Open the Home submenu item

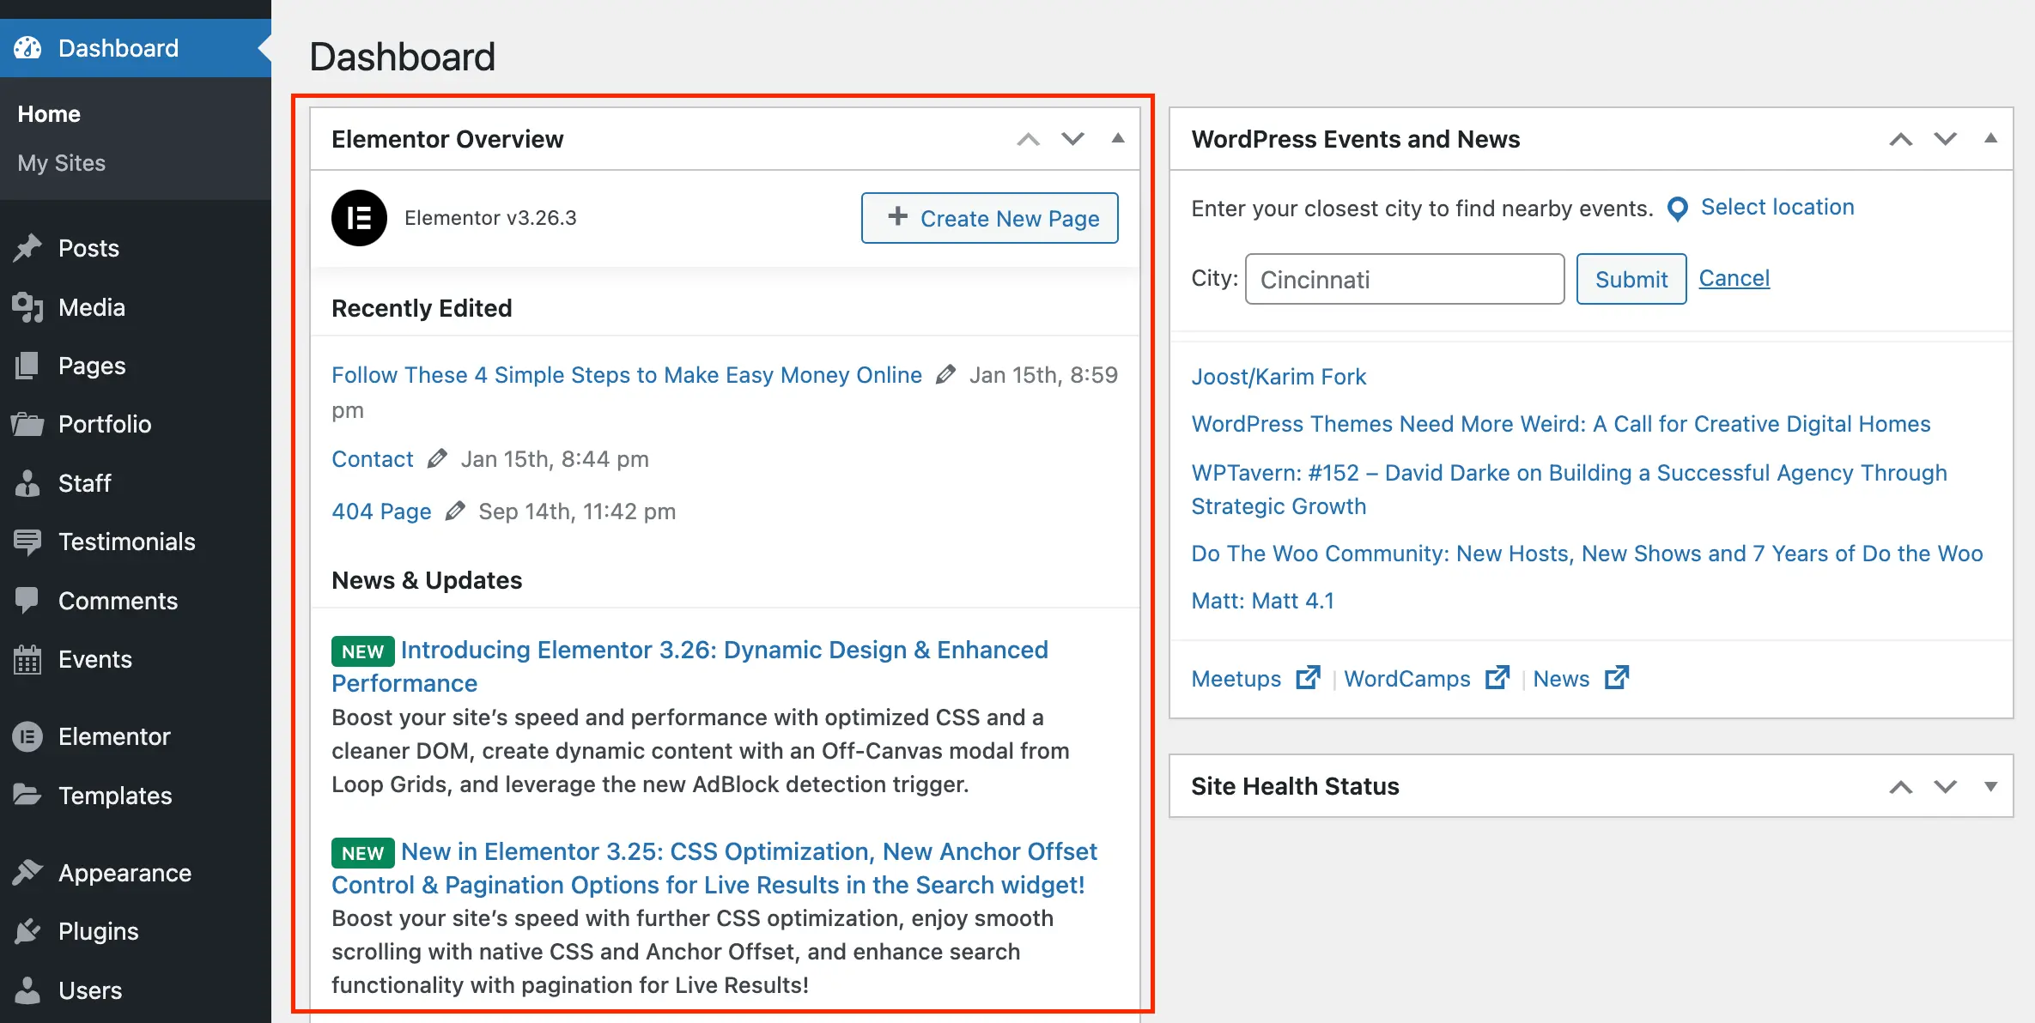tap(49, 114)
